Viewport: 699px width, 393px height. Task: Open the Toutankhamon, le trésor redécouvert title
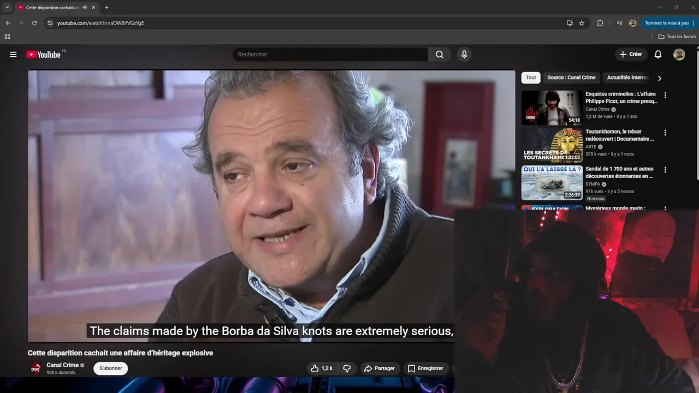619,135
